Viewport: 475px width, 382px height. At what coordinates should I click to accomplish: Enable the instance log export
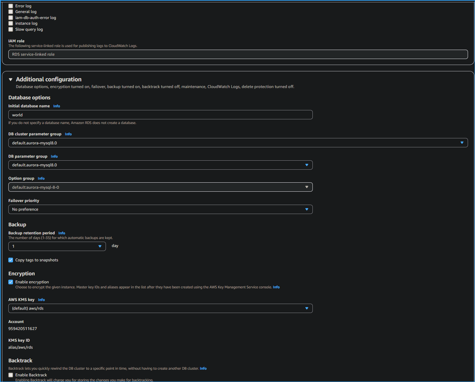point(10,23)
